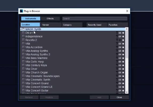Click the VST2 icon on Independence row
Viewport: 153px width, 107px height.
[117, 36]
